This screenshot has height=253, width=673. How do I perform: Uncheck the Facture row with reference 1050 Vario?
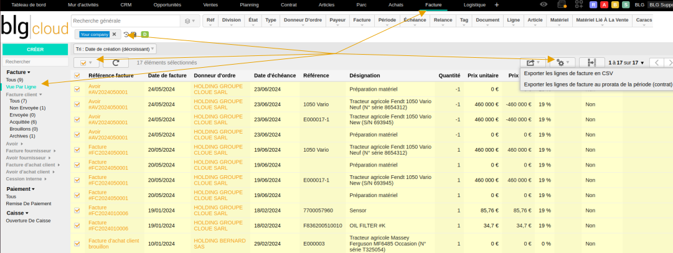pyautogui.click(x=77, y=150)
